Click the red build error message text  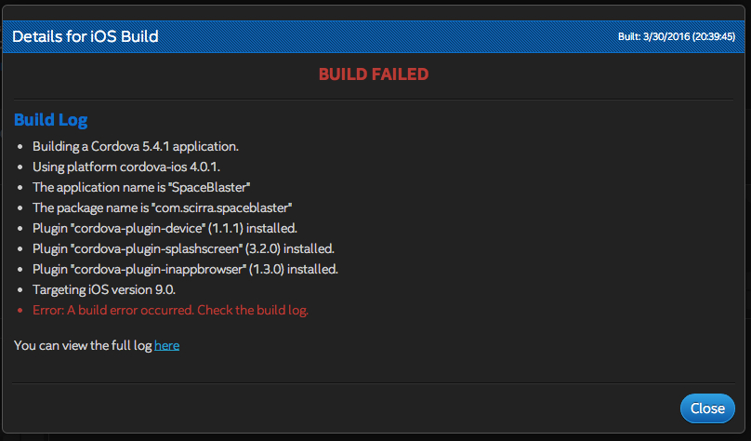coord(170,310)
